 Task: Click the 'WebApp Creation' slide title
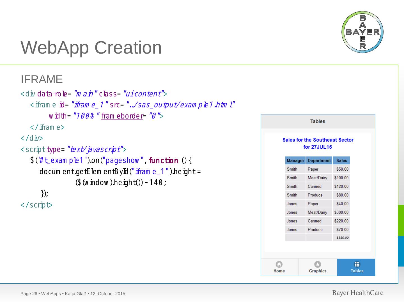(91, 47)
